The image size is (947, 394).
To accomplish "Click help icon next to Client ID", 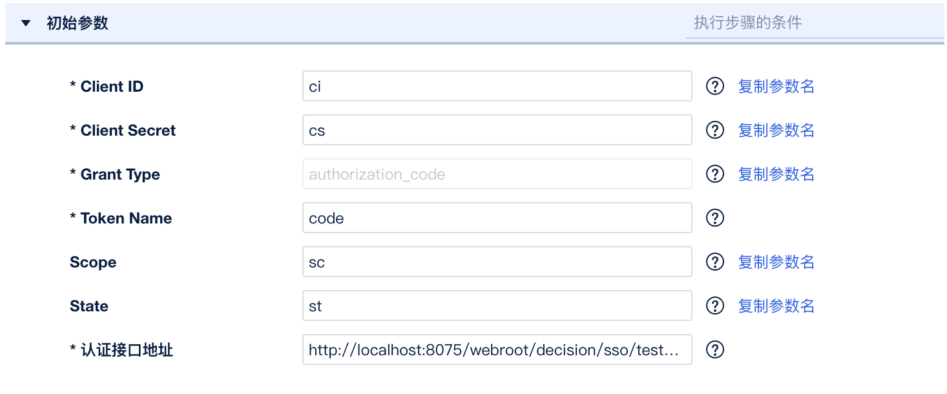I will click(714, 87).
